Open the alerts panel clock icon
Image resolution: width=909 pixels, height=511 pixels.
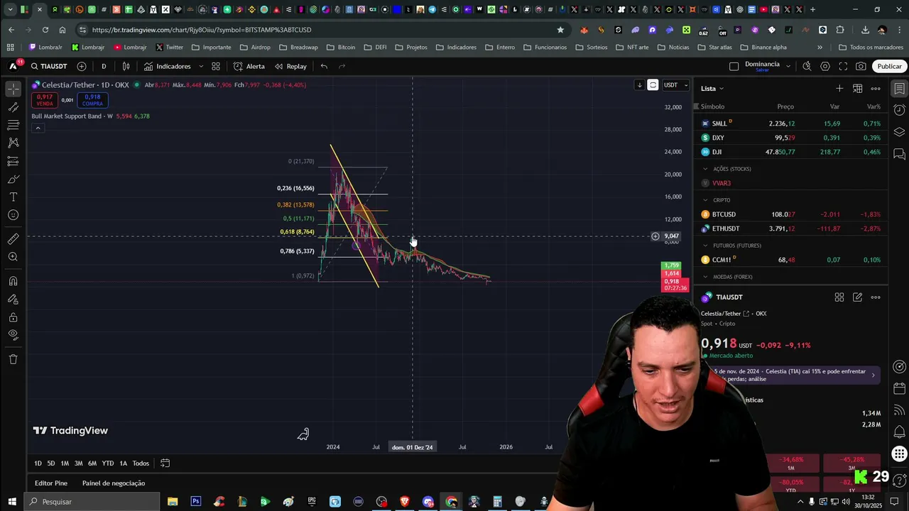point(899,110)
